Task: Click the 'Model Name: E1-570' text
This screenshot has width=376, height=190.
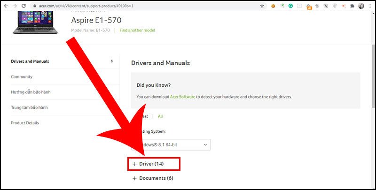Action: 90,30
